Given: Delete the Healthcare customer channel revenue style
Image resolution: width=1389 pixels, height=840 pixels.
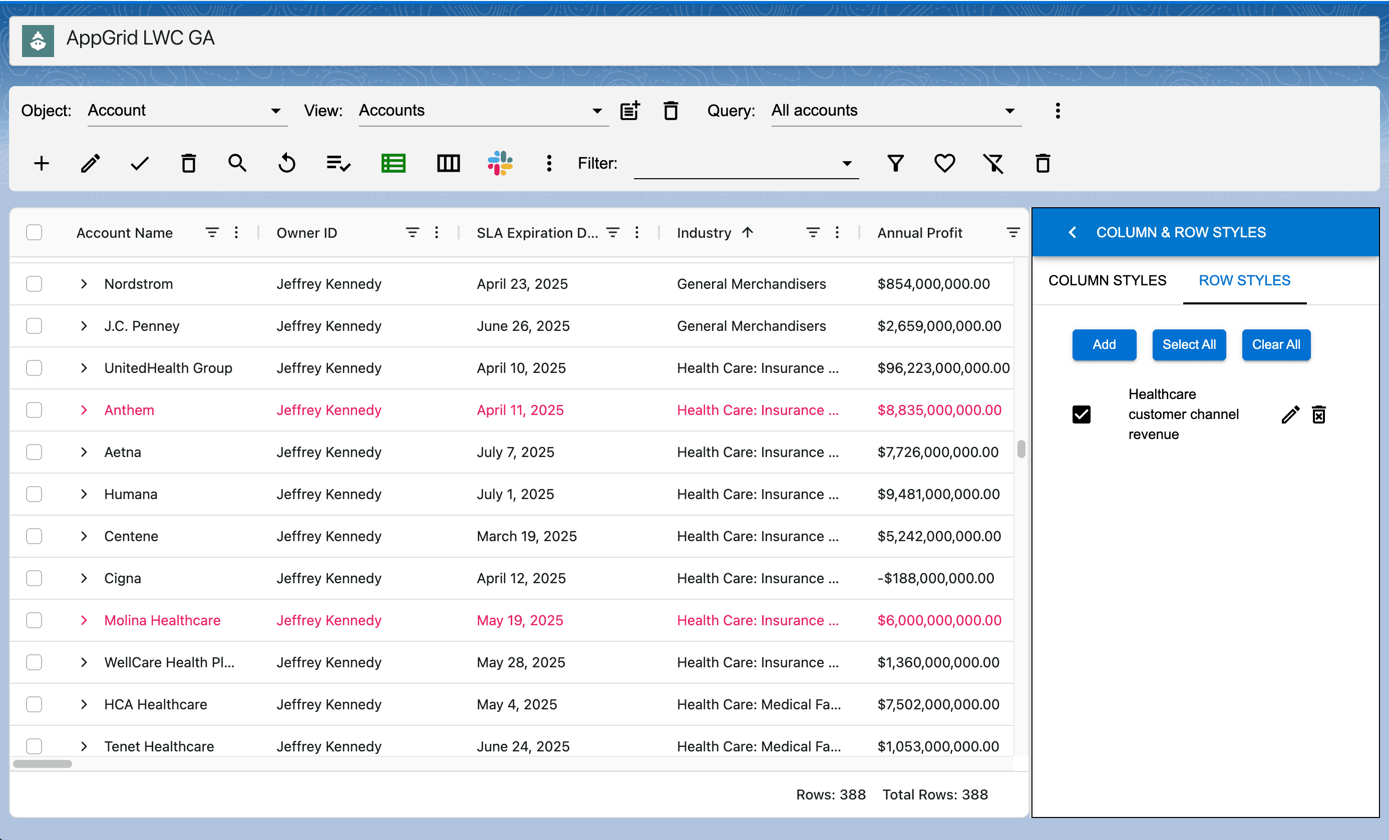Looking at the screenshot, I should (1318, 415).
